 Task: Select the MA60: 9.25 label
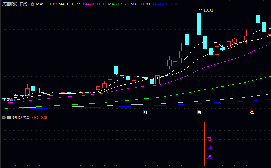coord(118,4)
